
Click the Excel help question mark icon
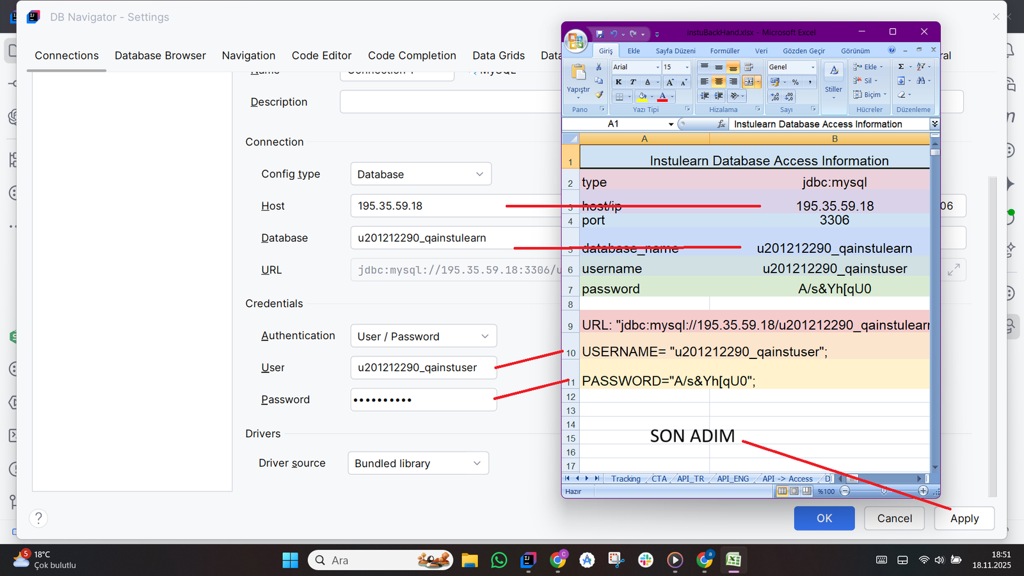click(x=892, y=50)
